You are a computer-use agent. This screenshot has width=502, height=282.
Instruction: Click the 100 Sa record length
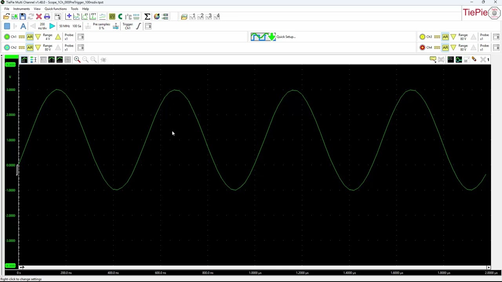pyautogui.click(x=76, y=26)
